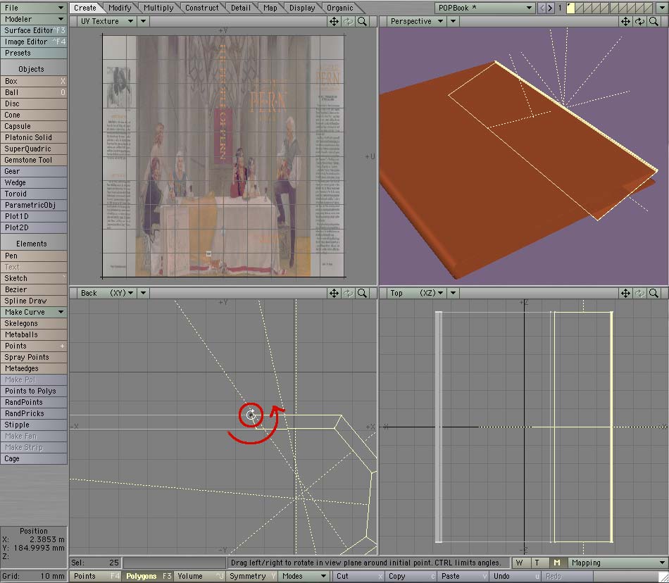Image resolution: width=669 pixels, height=583 pixels.
Task: Open the Surface Editor
Action: tap(34, 30)
